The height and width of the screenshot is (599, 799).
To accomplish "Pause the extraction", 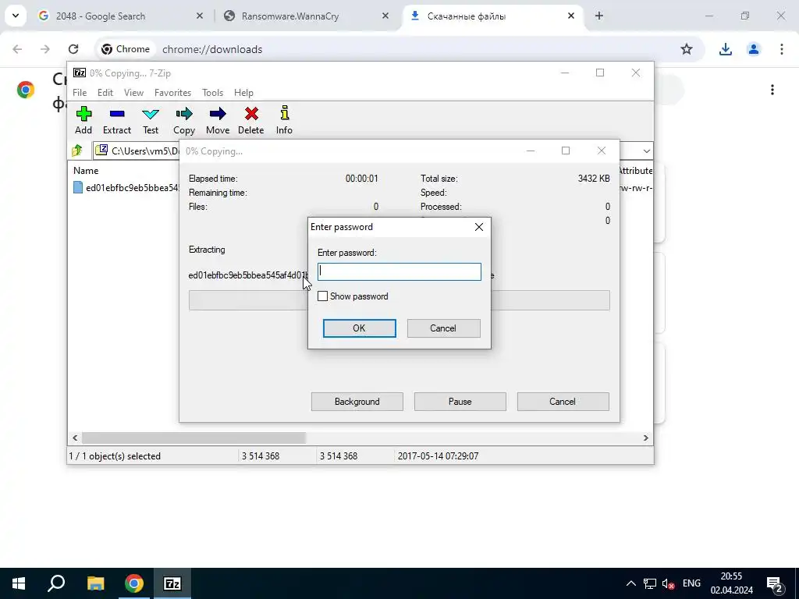I will coord(460,402).
